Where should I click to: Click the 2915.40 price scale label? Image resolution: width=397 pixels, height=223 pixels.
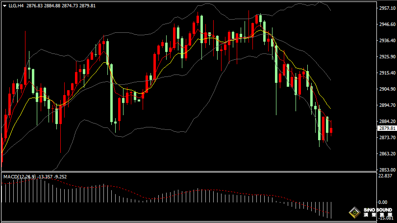387,73
